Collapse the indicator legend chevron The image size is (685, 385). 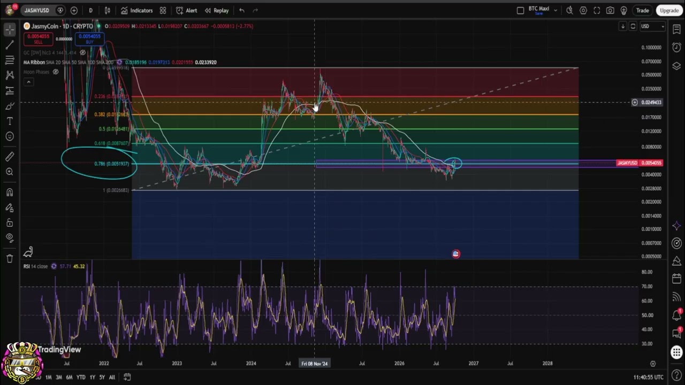28,82
